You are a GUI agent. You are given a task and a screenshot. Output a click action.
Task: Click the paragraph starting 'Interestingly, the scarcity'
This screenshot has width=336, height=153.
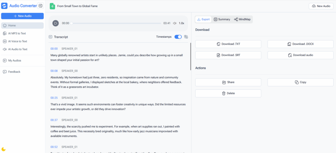pyautogui.click(x=115, y=131)
